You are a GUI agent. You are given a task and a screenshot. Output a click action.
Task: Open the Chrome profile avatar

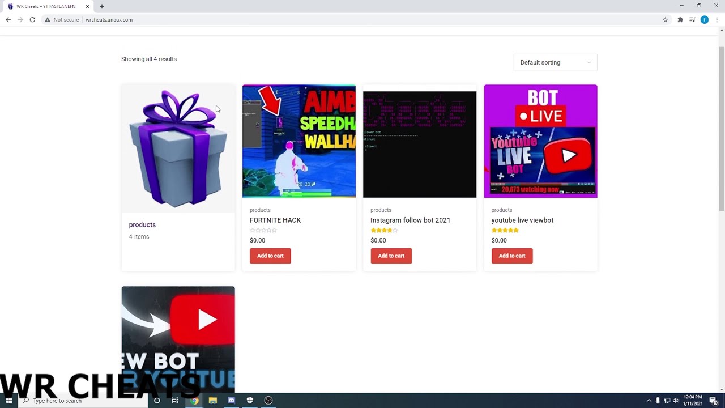pyautogui.click(x=705, y=19)
